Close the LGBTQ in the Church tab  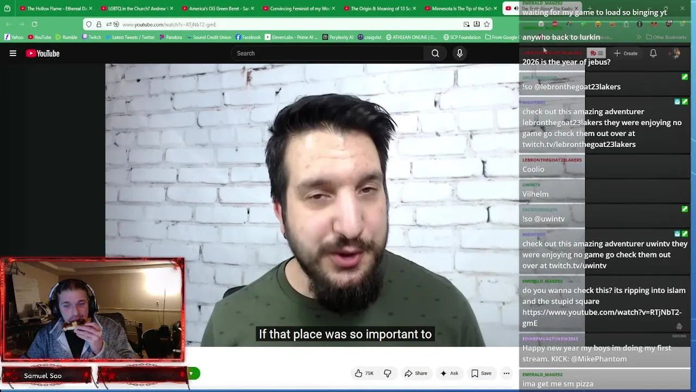[x=172, y=9]
